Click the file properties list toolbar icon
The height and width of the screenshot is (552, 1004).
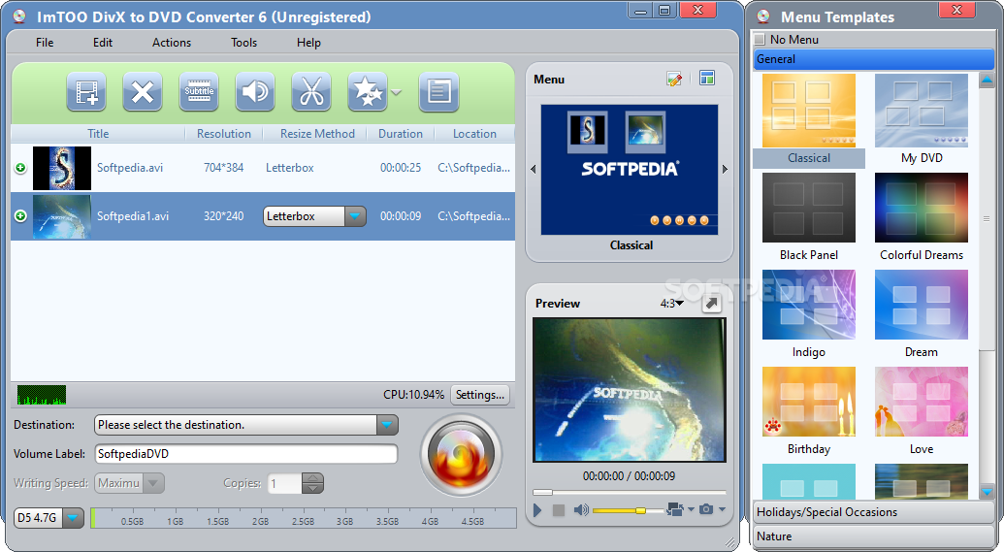tap(438, 91)
